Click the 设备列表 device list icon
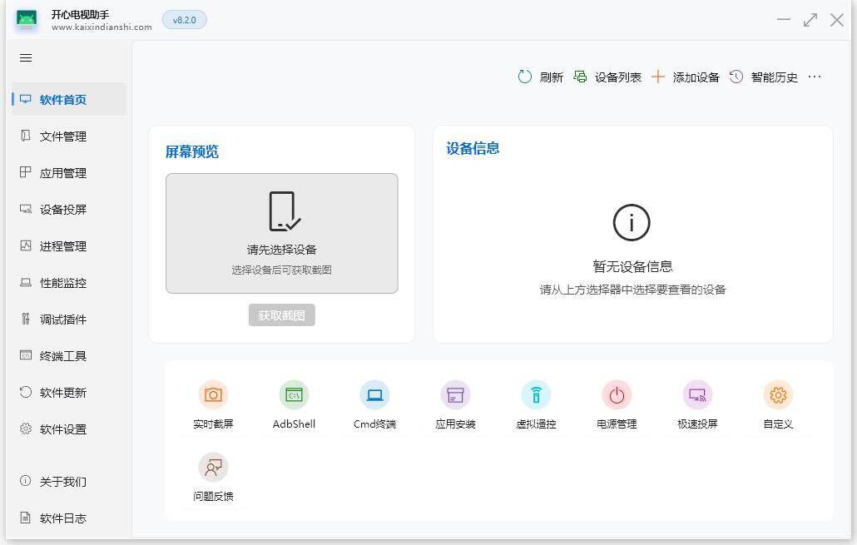The height and width of the screenshot is (545, 857). pyautogui.click(x=580, y=77)
